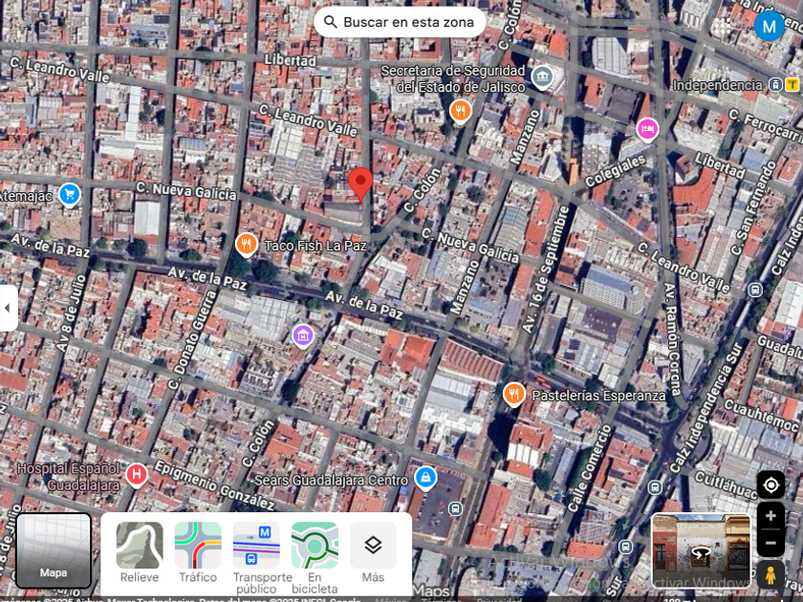This screenshot has width=803, height=602.
Task: Click the purple museum marker icon
Action: click(303, 335)
